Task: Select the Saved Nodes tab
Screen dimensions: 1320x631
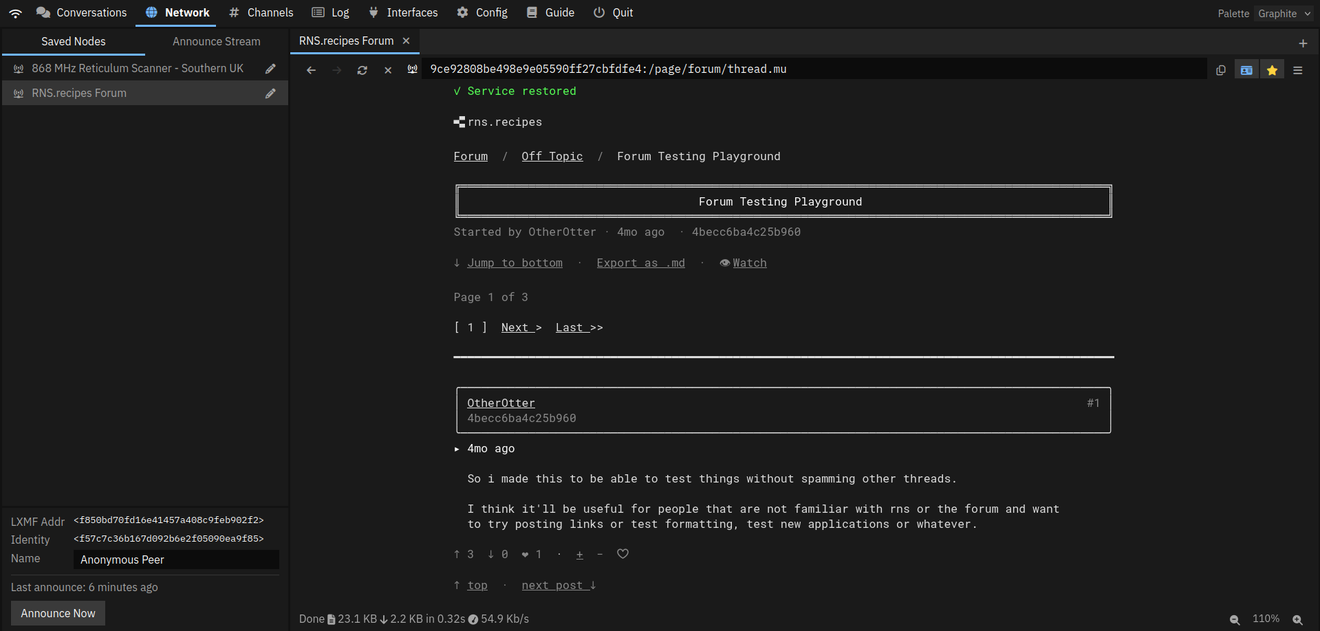Action: pos(74,42)
